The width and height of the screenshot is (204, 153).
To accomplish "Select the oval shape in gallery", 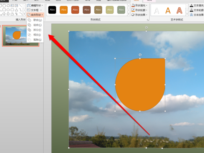I will (x=8, y=10).
